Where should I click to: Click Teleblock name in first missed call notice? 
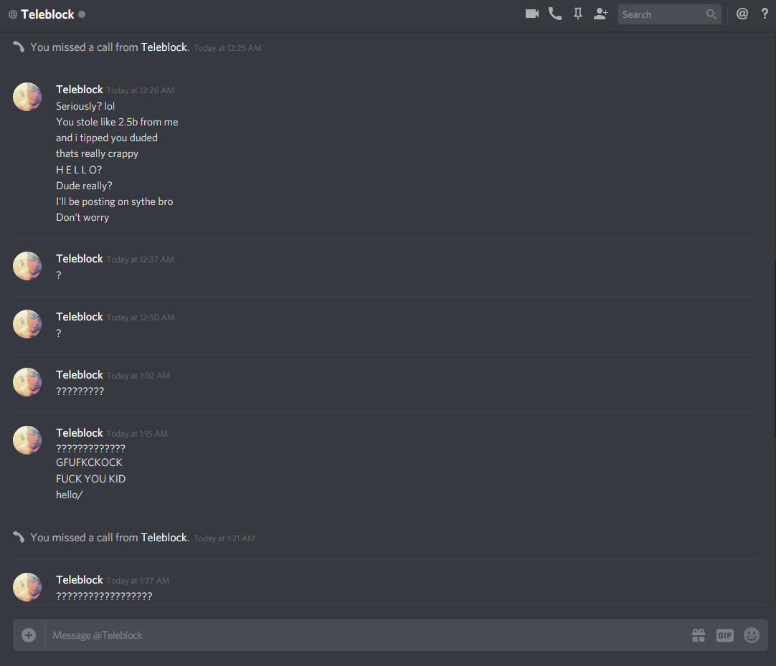[x=164, y=47]
